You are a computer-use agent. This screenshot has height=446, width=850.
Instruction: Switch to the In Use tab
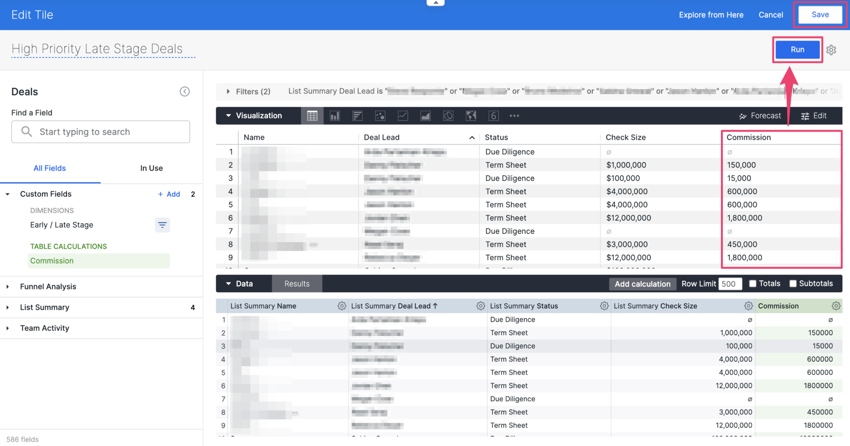click(x=151, y=168)
